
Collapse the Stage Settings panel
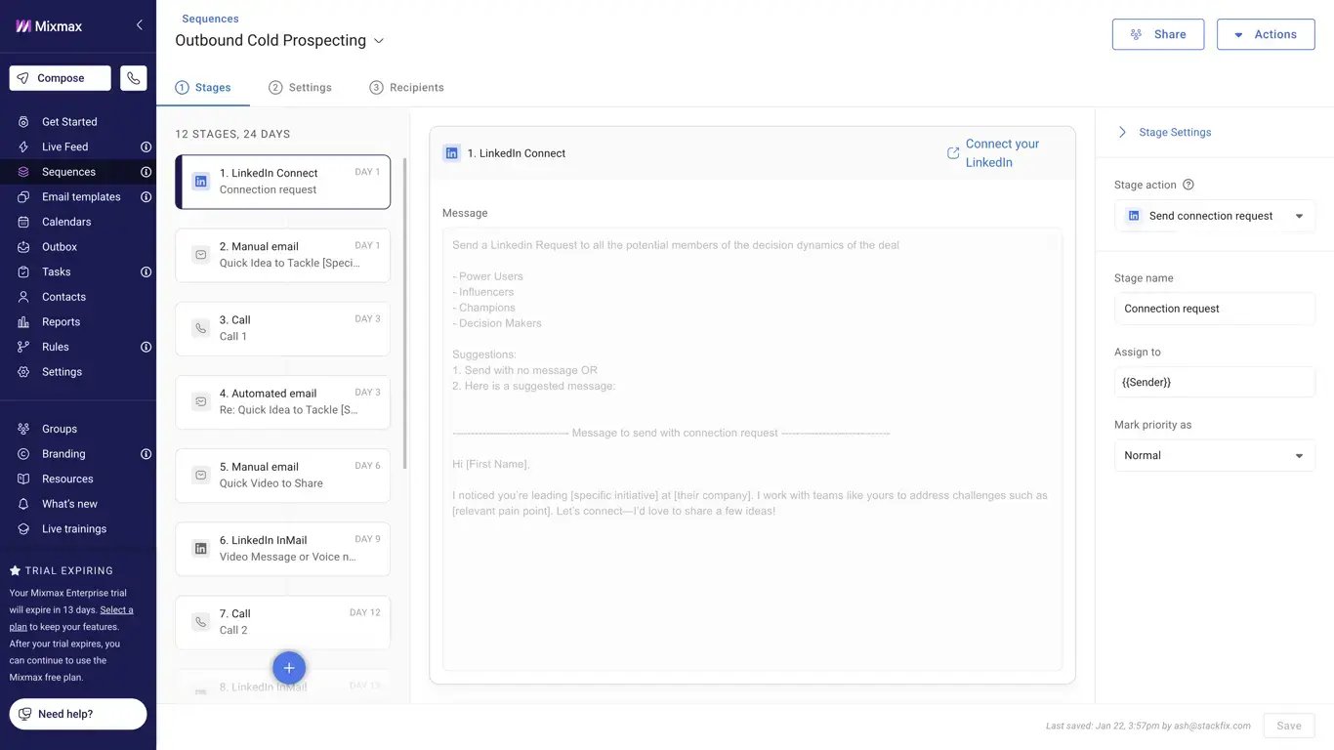click(x=1122, y=132)
